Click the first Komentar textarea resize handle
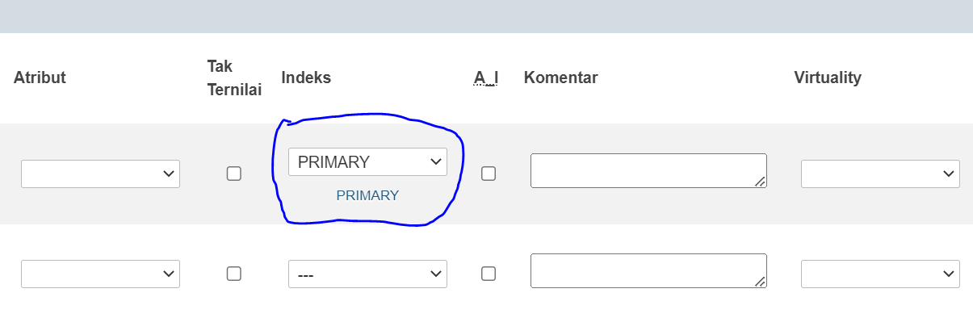This screenshot has height=318, width=973. (x=760, y=182)
